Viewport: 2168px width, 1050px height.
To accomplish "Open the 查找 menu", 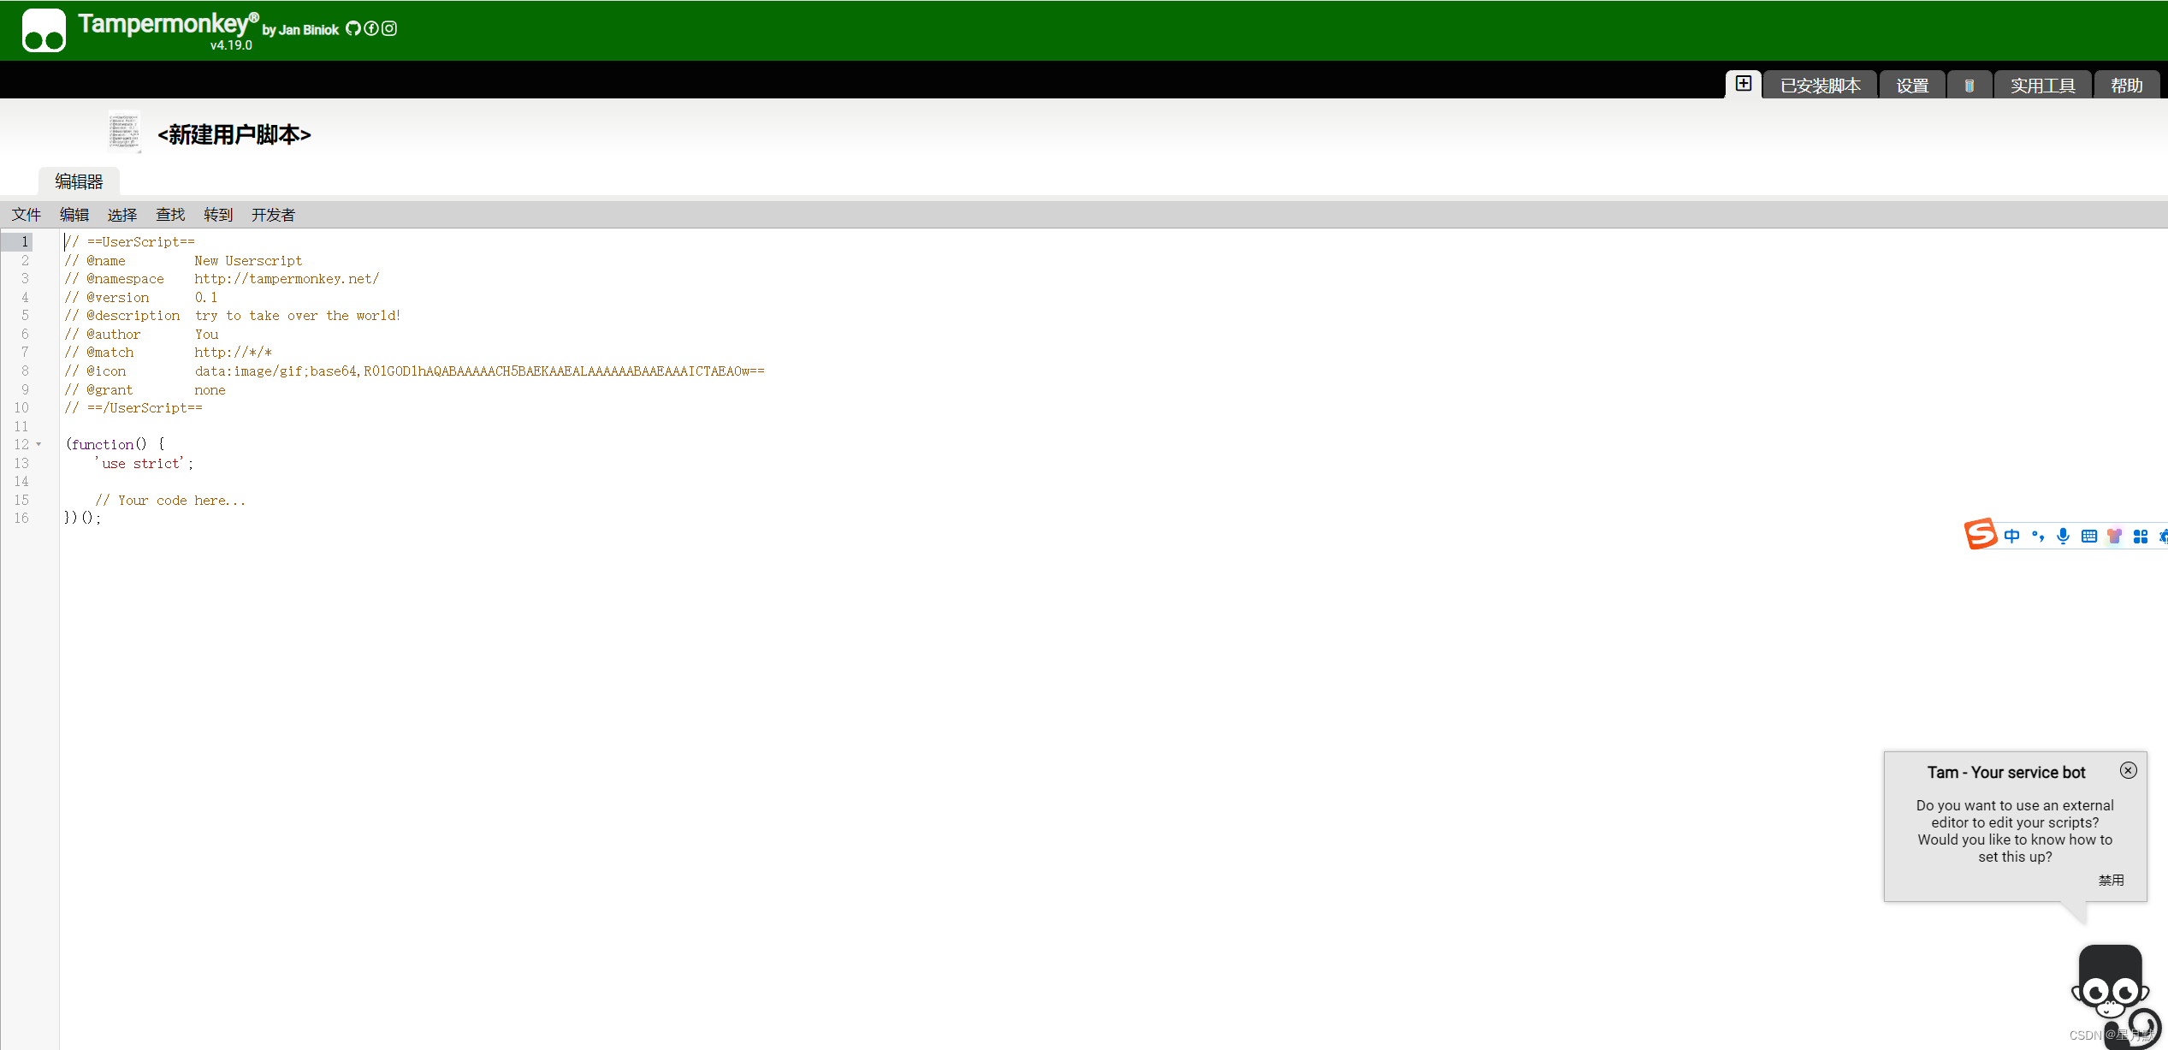I will [x=170, y=215].
